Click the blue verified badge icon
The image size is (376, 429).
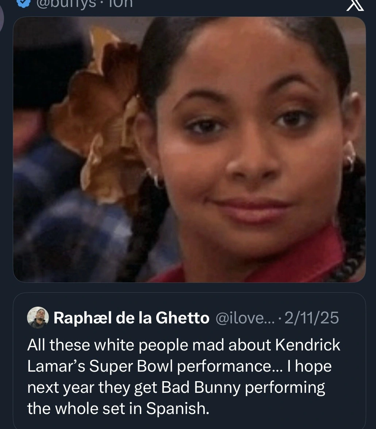pos(23,3)
